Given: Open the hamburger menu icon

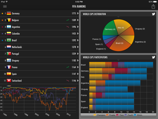Looking at the screenshot, I should 5,7.
